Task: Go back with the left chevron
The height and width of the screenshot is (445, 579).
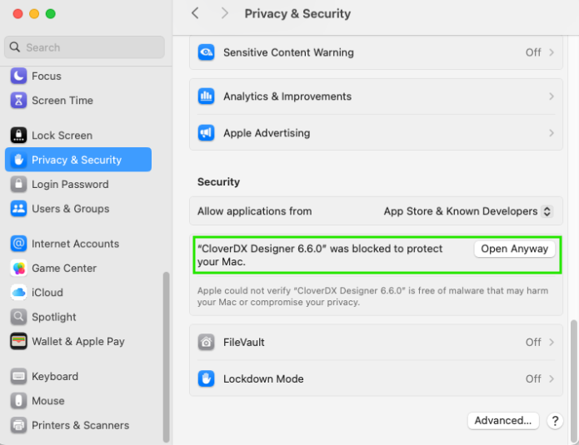Action: [195, 13]
